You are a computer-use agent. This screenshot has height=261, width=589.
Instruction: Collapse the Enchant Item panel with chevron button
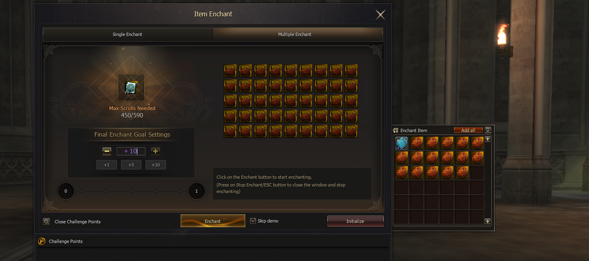tap(488, 130)
